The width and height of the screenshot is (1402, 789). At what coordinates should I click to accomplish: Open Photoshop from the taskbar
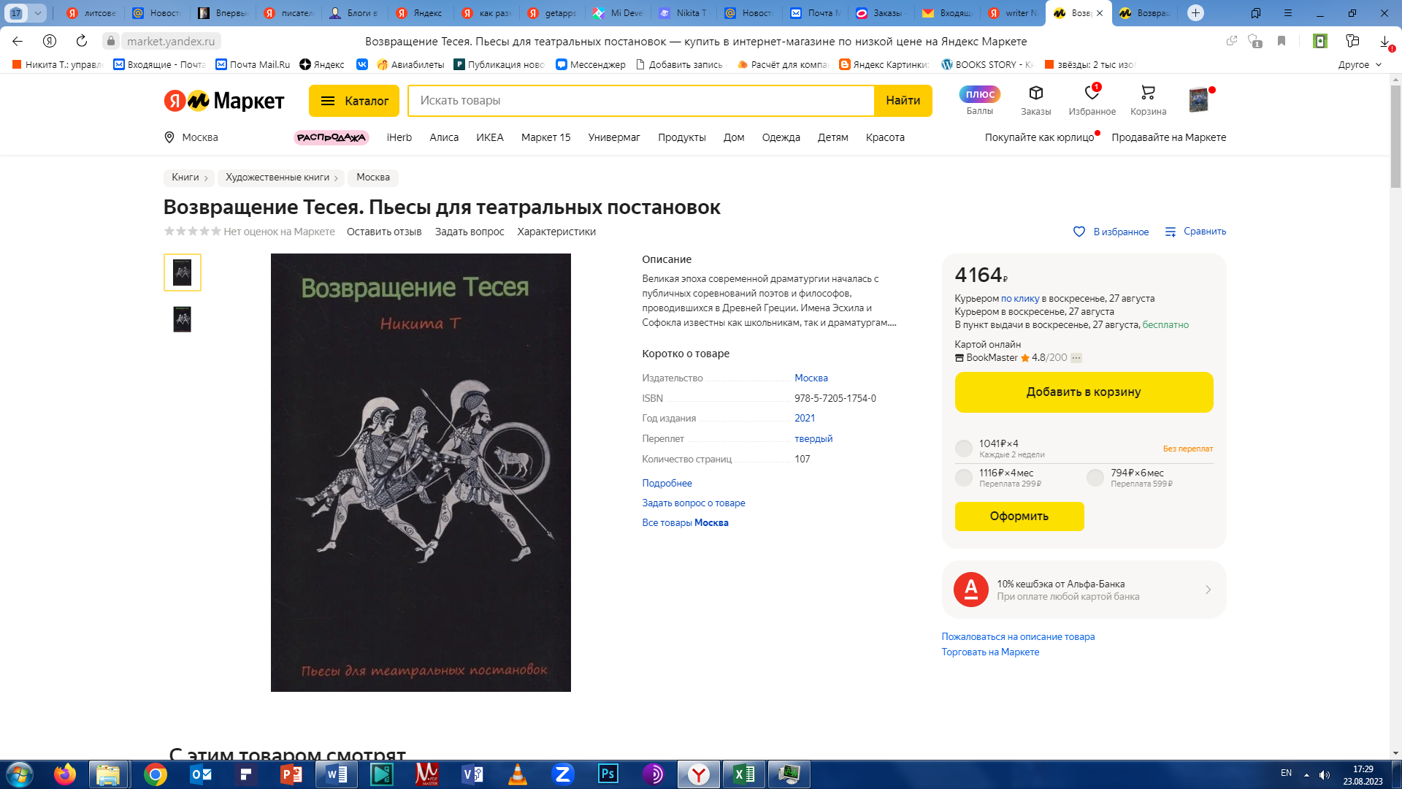(x=608, y=774)
